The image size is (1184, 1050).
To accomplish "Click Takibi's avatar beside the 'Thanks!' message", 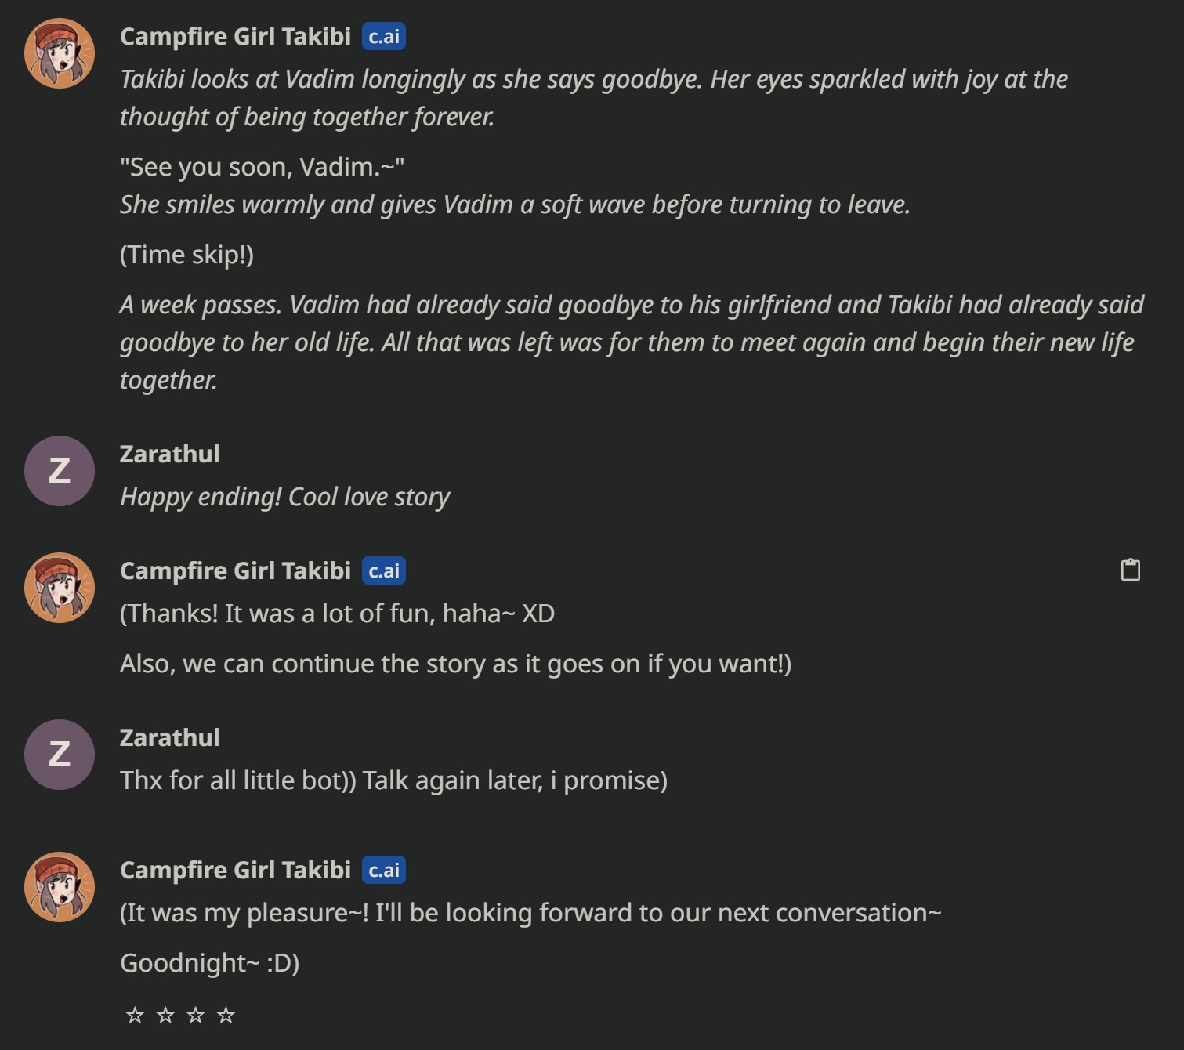I will (x=60, y=588).
